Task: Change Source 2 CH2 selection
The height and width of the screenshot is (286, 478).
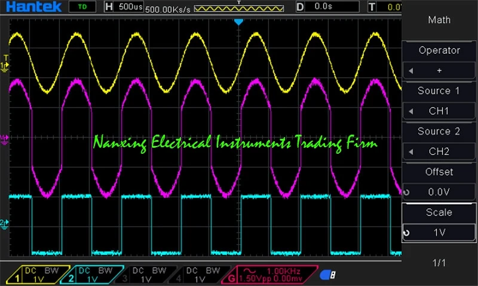Action: 439,151
